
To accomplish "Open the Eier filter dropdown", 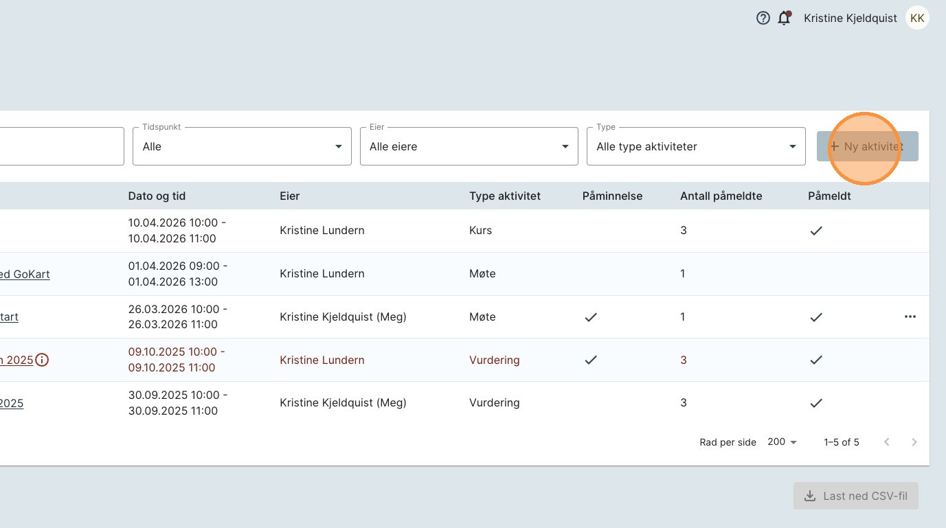I will pos(469,146).
